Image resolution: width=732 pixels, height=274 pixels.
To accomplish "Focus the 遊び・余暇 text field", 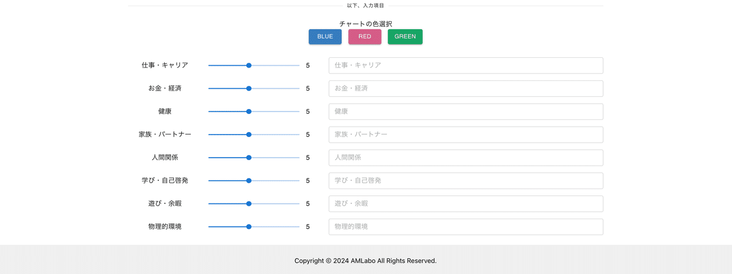I will tap(466, 203).
